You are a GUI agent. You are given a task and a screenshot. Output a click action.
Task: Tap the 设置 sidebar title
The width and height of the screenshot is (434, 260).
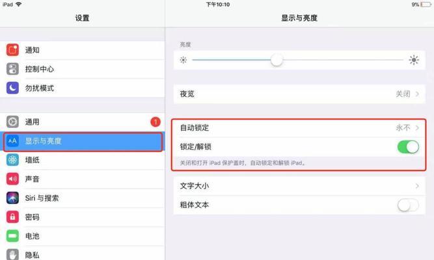pyautogui.click(x=82, y=18)
